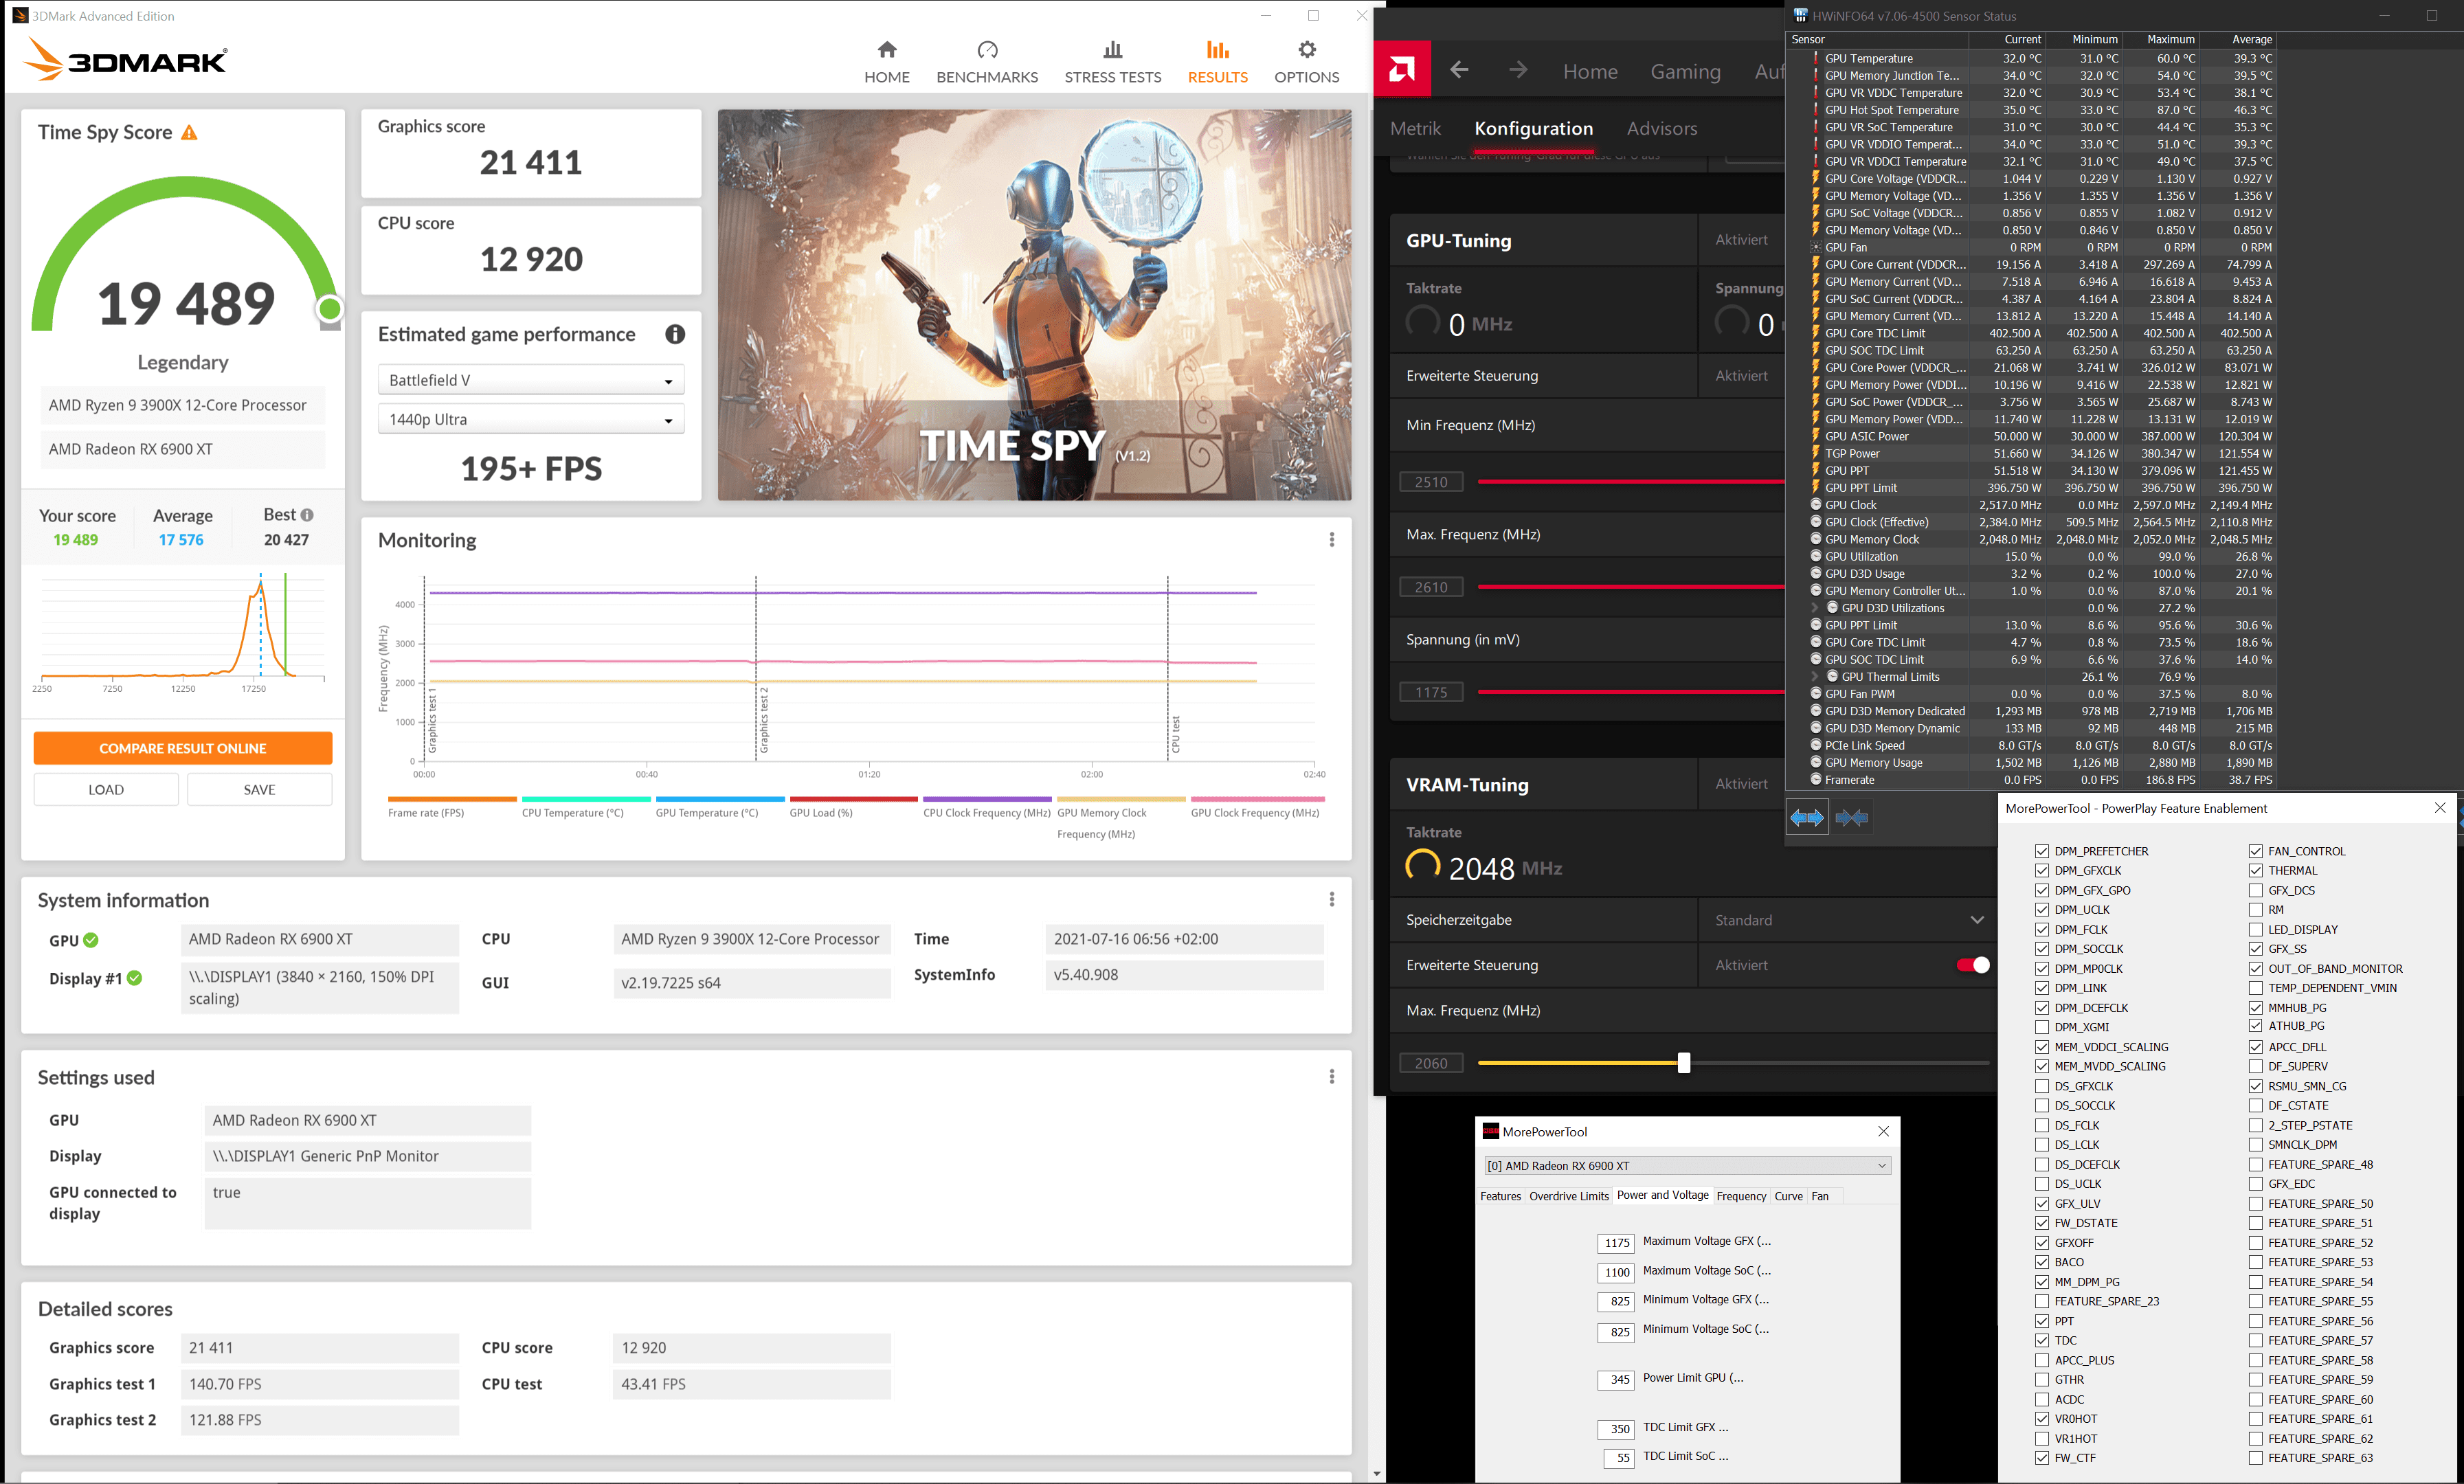Open the Home link in Radeon Software
The image size is (2464, 1484).
[1590, 71]
